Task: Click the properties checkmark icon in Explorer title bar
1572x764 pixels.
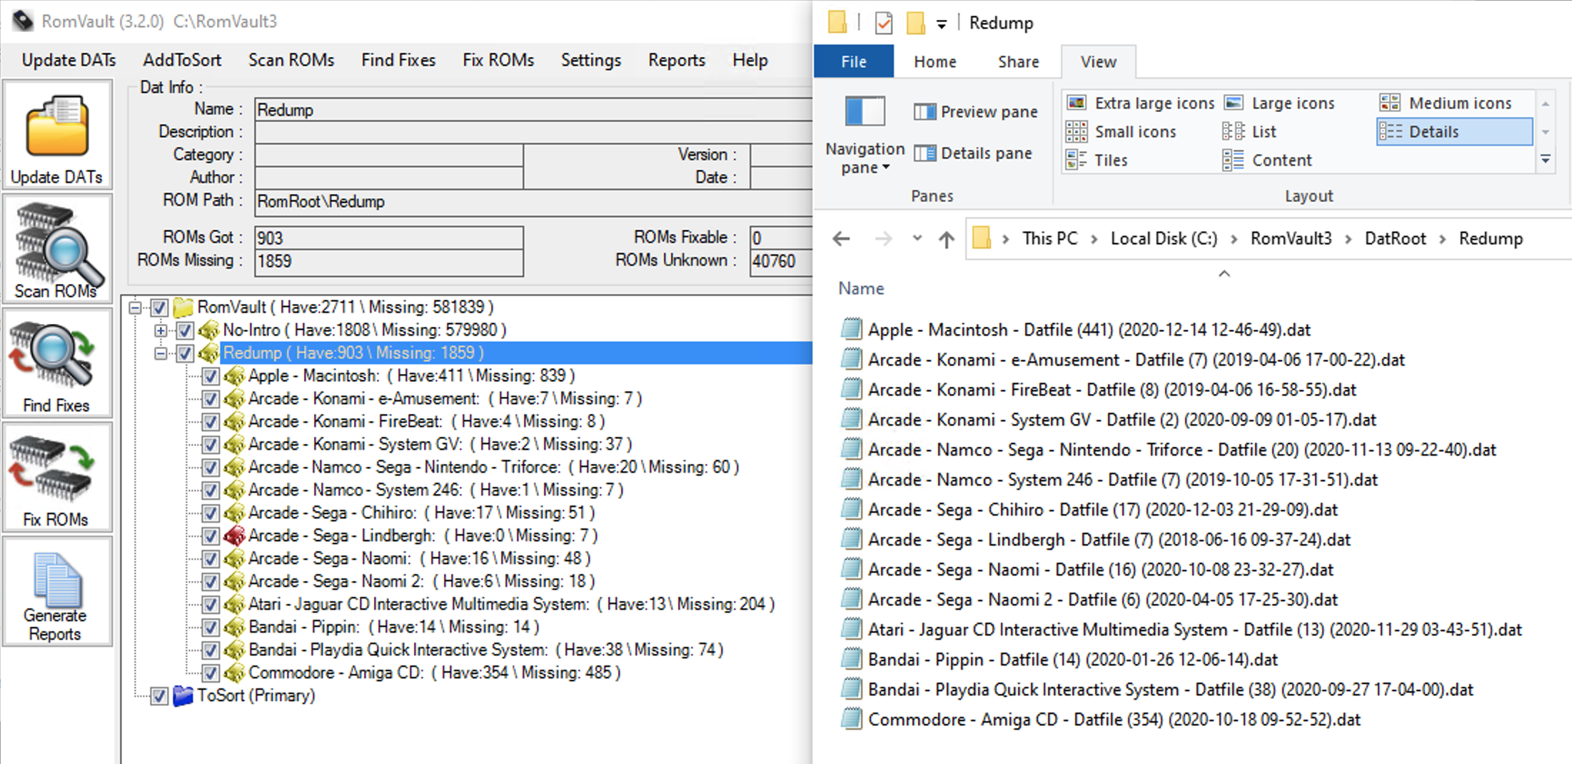Action: click(884, 23)
